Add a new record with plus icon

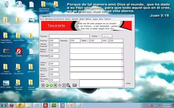[x=60, y=85]
